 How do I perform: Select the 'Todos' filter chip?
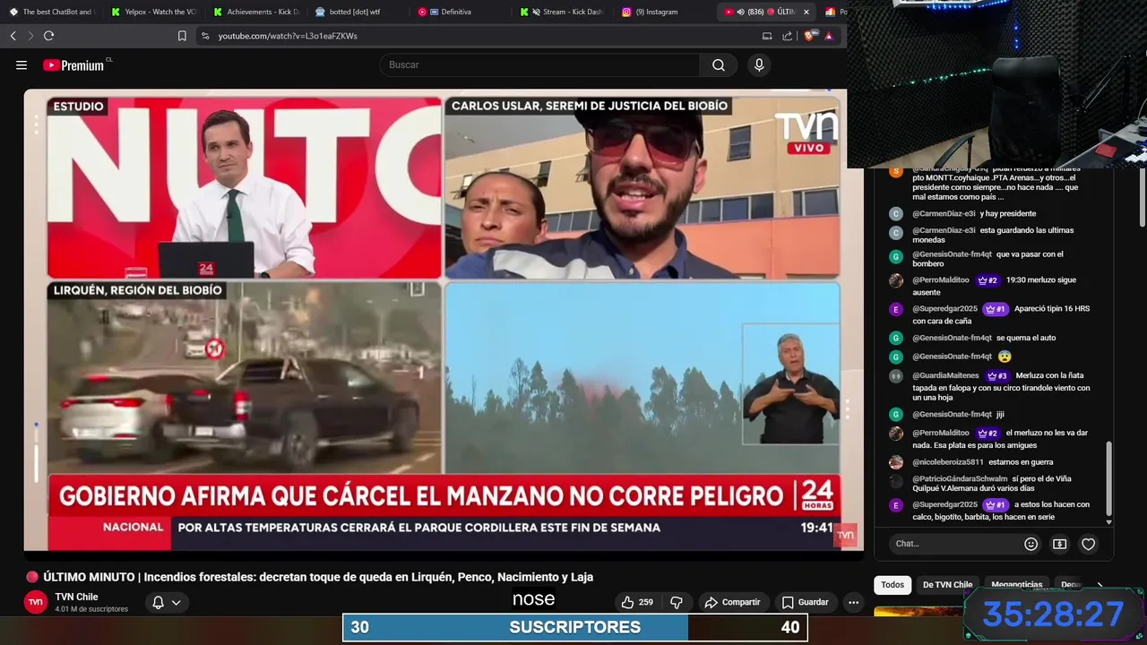click(x=893, y=585)
